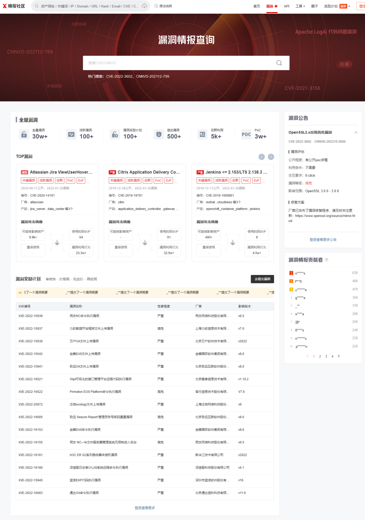
Task: Open the API menu item
Action: tap(287, 6)
